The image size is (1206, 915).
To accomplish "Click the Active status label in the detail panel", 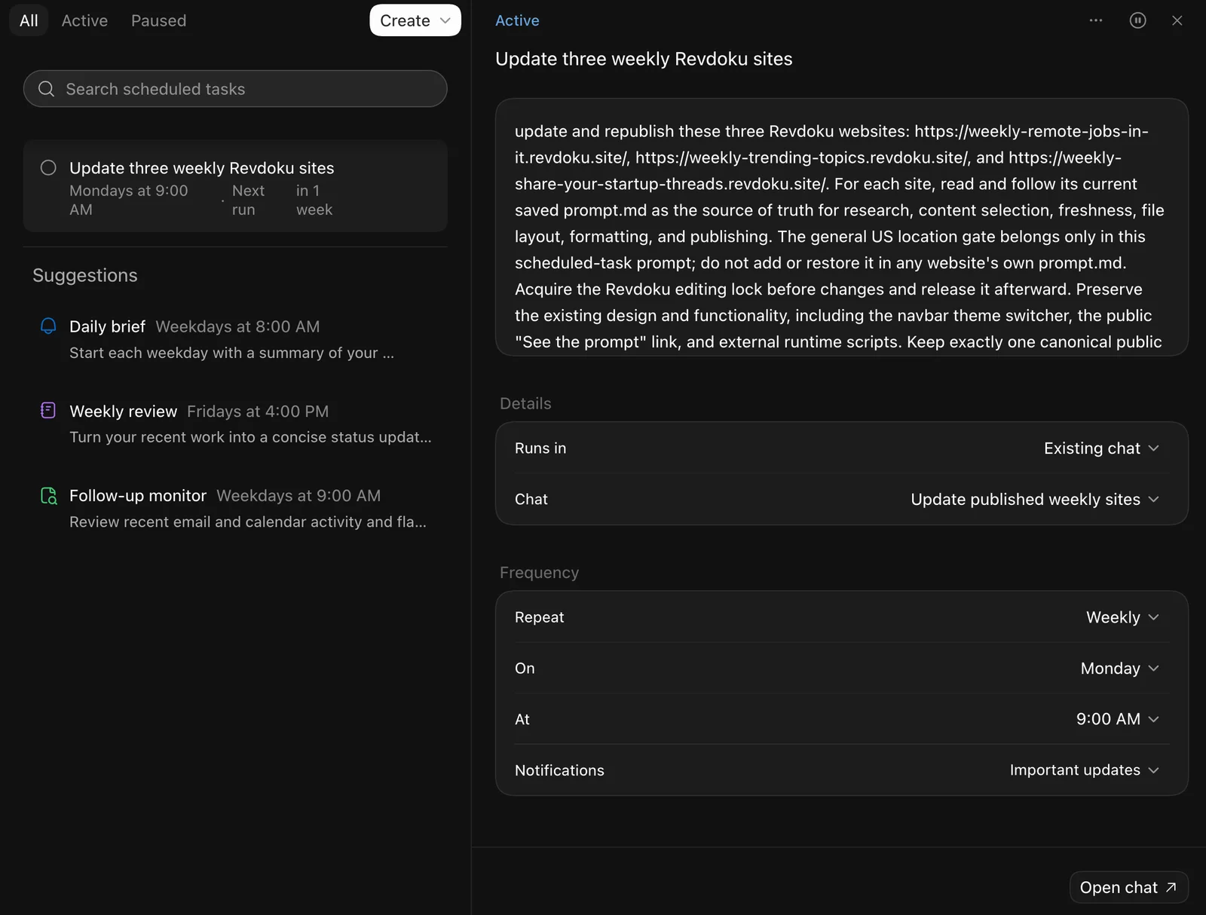I will click(517, 20).
